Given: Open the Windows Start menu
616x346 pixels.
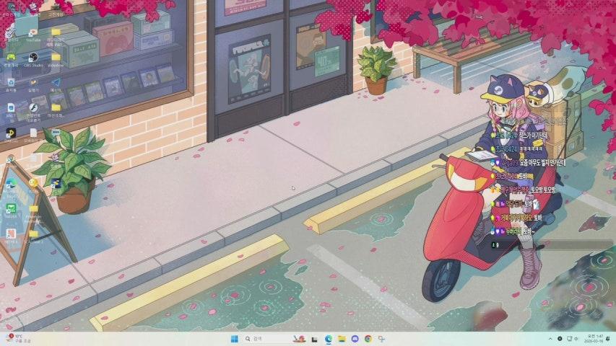Looking at the screenshot, I should point(234,339).
